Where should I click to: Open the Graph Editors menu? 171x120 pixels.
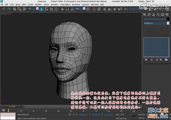coord(66,5)
